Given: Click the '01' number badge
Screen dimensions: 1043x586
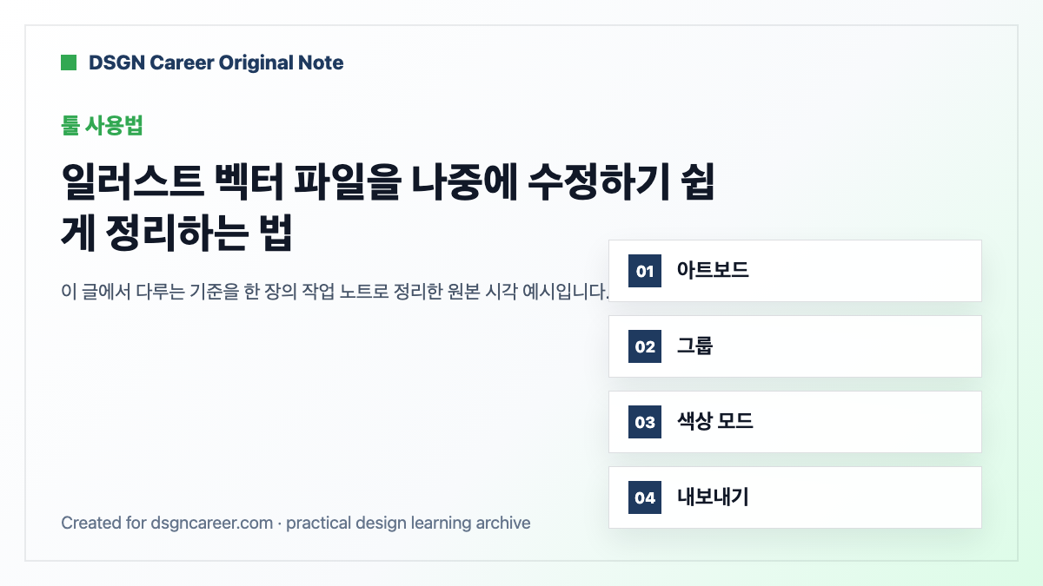Looking at the screenshot, I should 645,271.
